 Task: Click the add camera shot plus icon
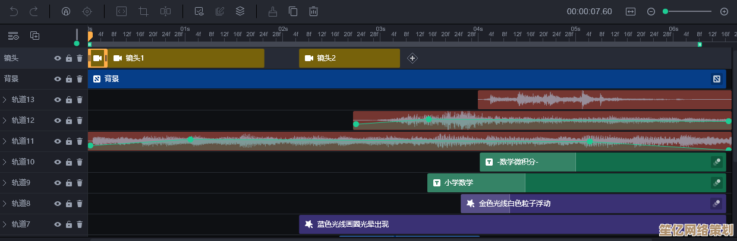tap(412, 58)
